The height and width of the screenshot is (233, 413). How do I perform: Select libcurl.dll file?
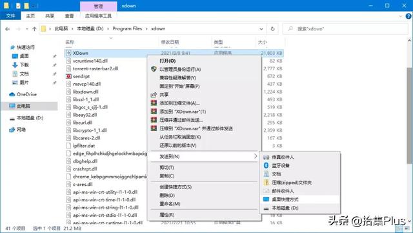83,123
